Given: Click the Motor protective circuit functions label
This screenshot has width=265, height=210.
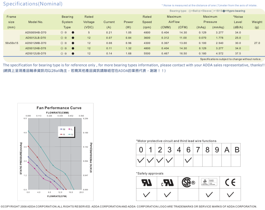Looking at the screenshot, I should (x=176, y=141).
